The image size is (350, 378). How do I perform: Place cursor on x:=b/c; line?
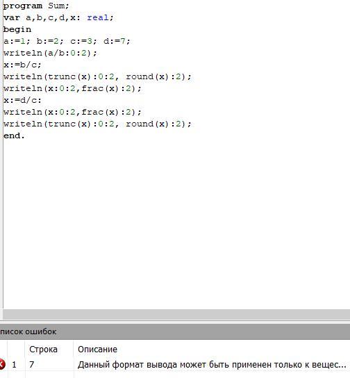click(x=22, y=65)
